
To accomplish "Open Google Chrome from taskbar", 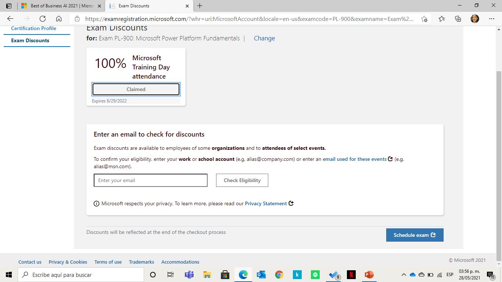I will coord(279,275).
